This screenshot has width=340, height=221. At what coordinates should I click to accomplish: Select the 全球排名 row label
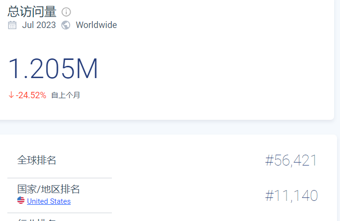tap(36, 160)
